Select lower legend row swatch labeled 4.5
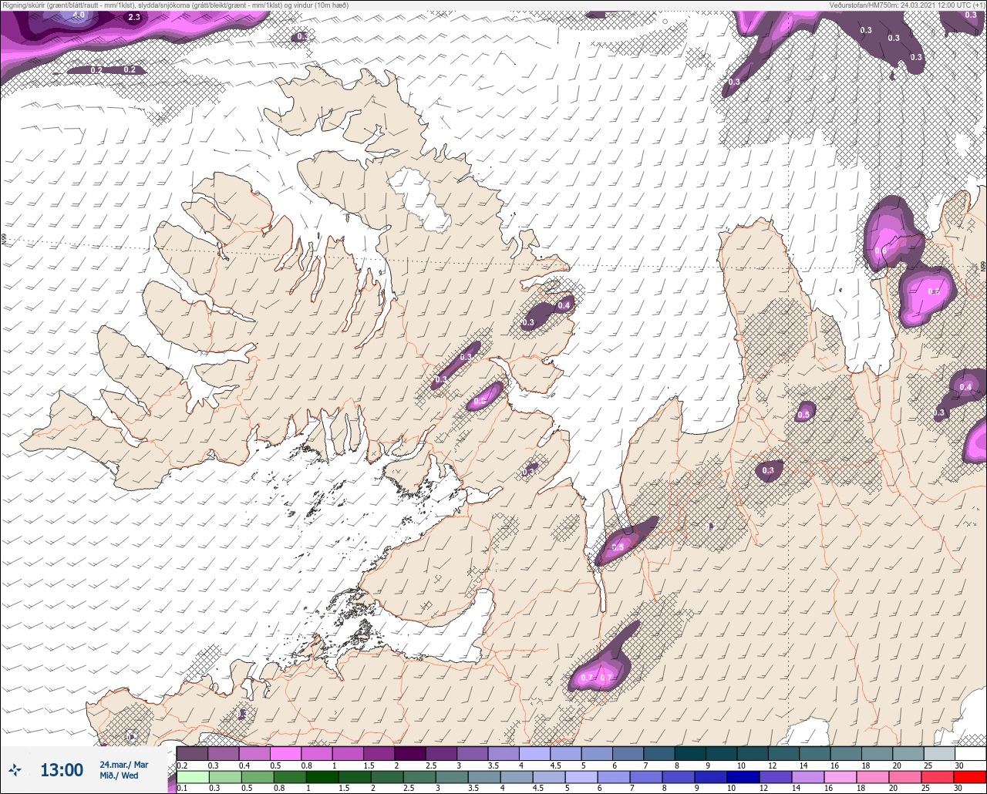This screenshot has height=794, width=987. click(x=547, y=777)
